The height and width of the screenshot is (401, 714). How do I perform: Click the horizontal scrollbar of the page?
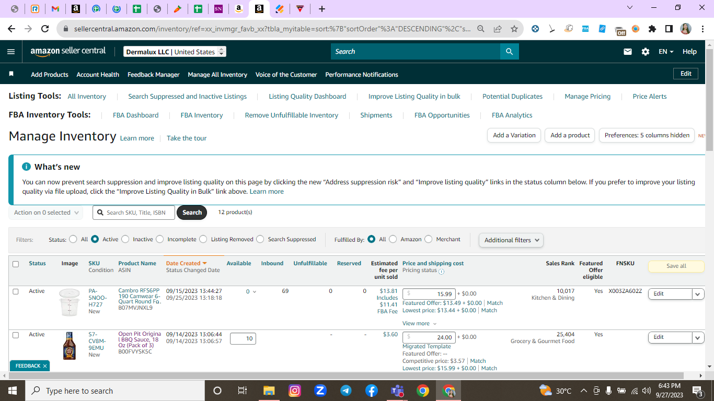coord(346,376)
